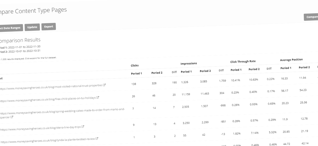Viewport: 318px width, 146px height.
Task: Select CTR diff value 5.32%
Action: [x=272, y=132]
